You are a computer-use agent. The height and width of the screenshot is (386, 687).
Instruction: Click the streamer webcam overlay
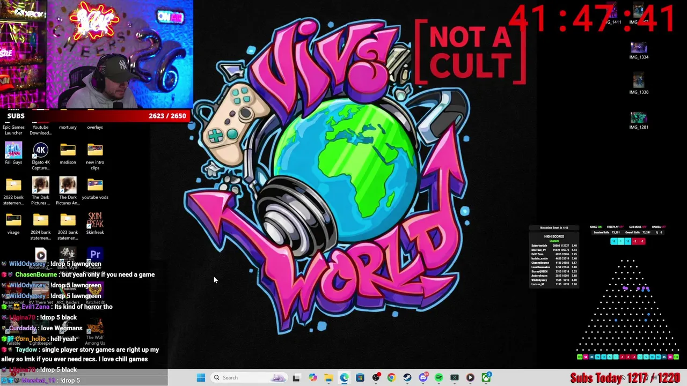97,54
